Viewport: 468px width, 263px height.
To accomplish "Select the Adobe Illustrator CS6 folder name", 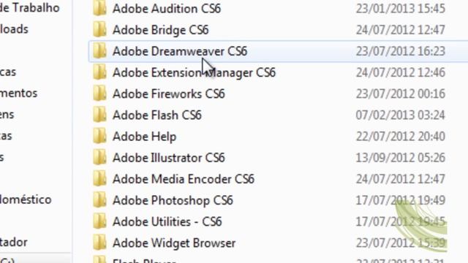I will point(169,158).
